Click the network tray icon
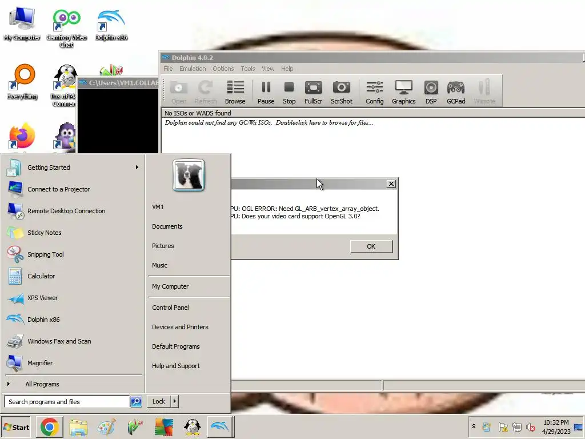Viewport: 585px width, 439px height. [516, 427]
